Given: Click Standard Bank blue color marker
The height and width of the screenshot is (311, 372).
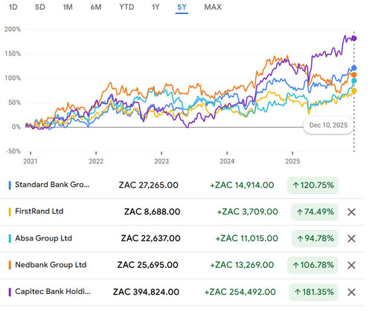Looking at the screenshot, I should pos(10,186).
